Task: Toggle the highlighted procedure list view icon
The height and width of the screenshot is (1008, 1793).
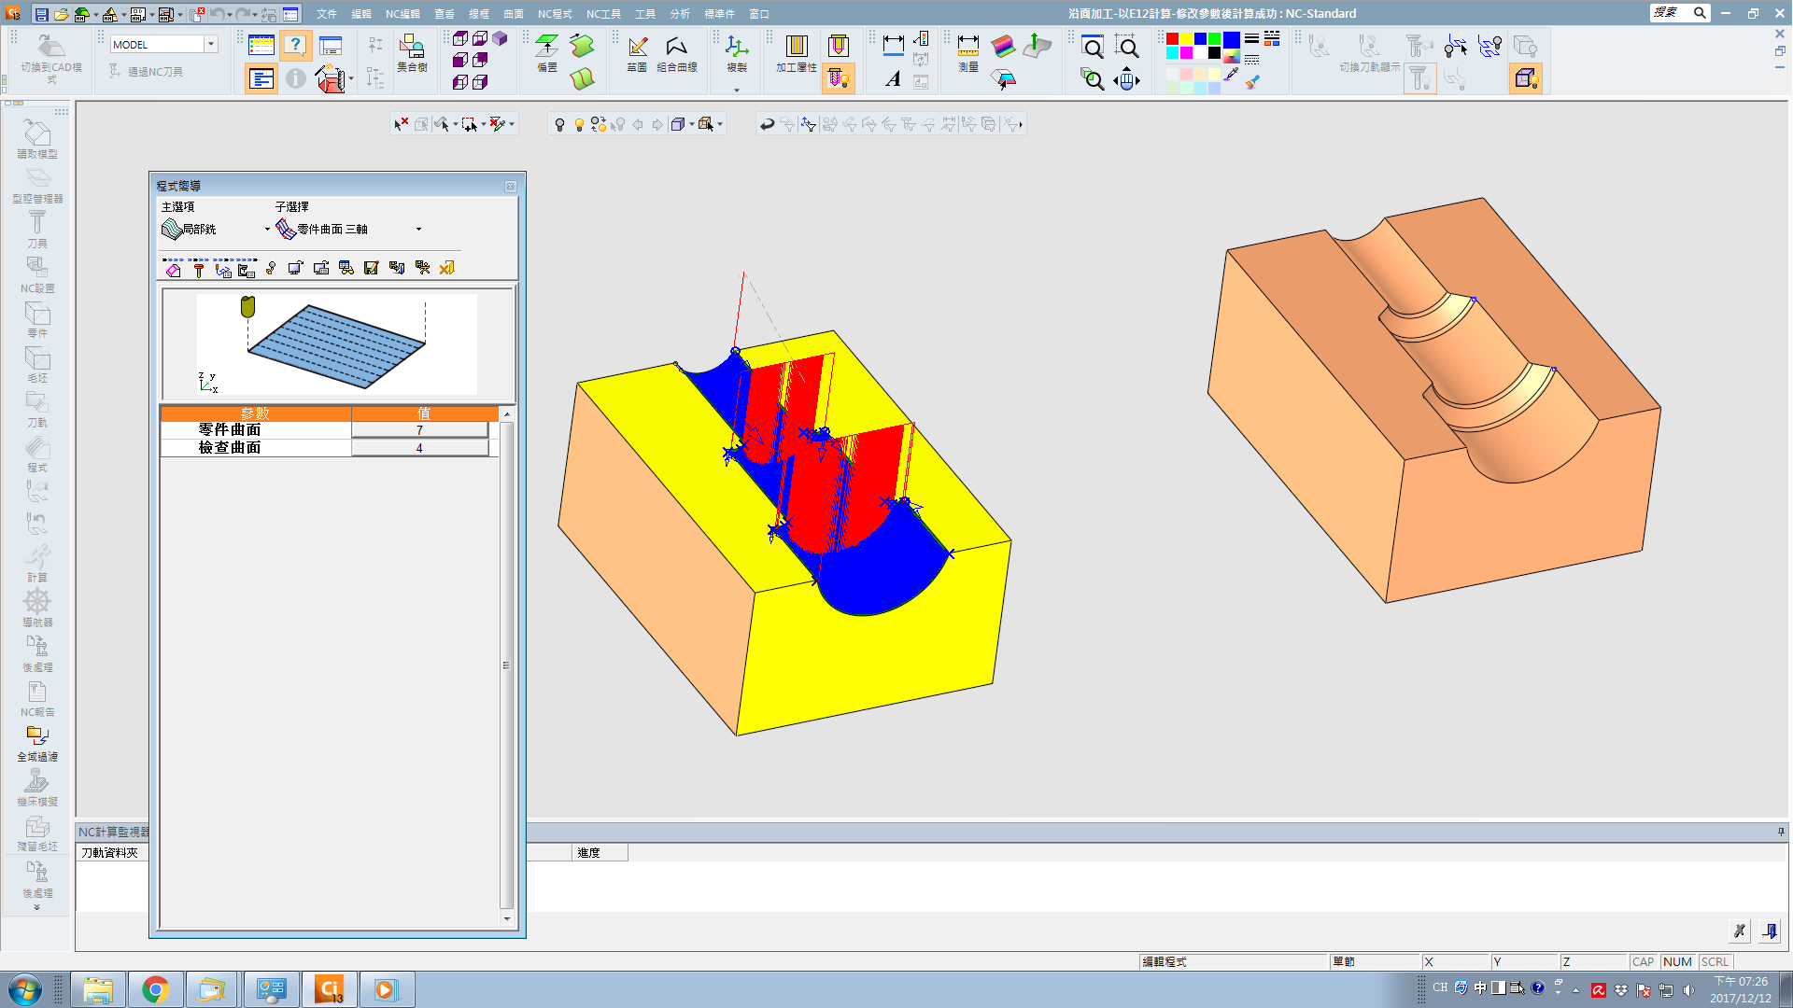Action: click(261, 79)
